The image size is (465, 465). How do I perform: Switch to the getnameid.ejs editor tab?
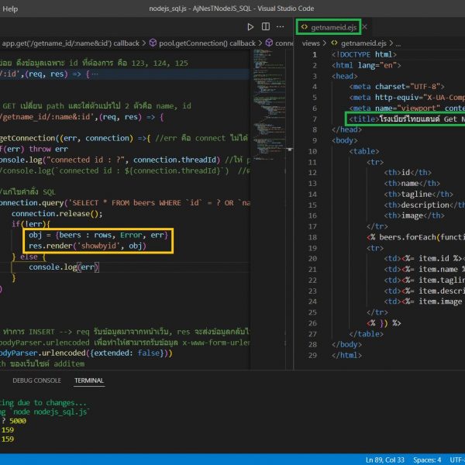click(x=332, y=26)
